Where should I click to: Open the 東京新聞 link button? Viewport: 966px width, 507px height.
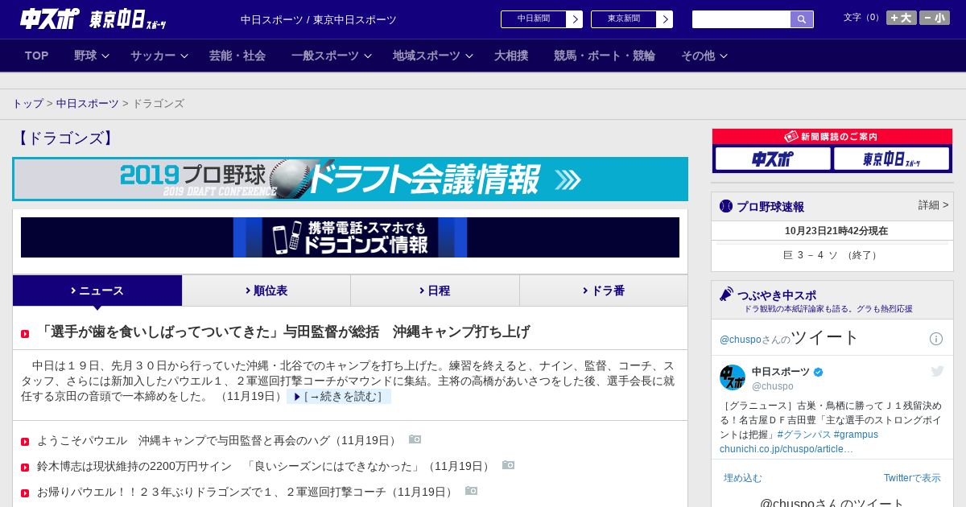coord(624,19)
